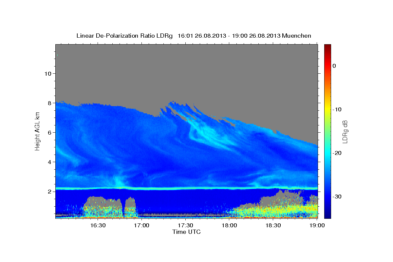The height and width of the screenshot is (262, 393).
Task: Click the cyan horizontal melting layer band at 2 km
Action: click(186, 188)
